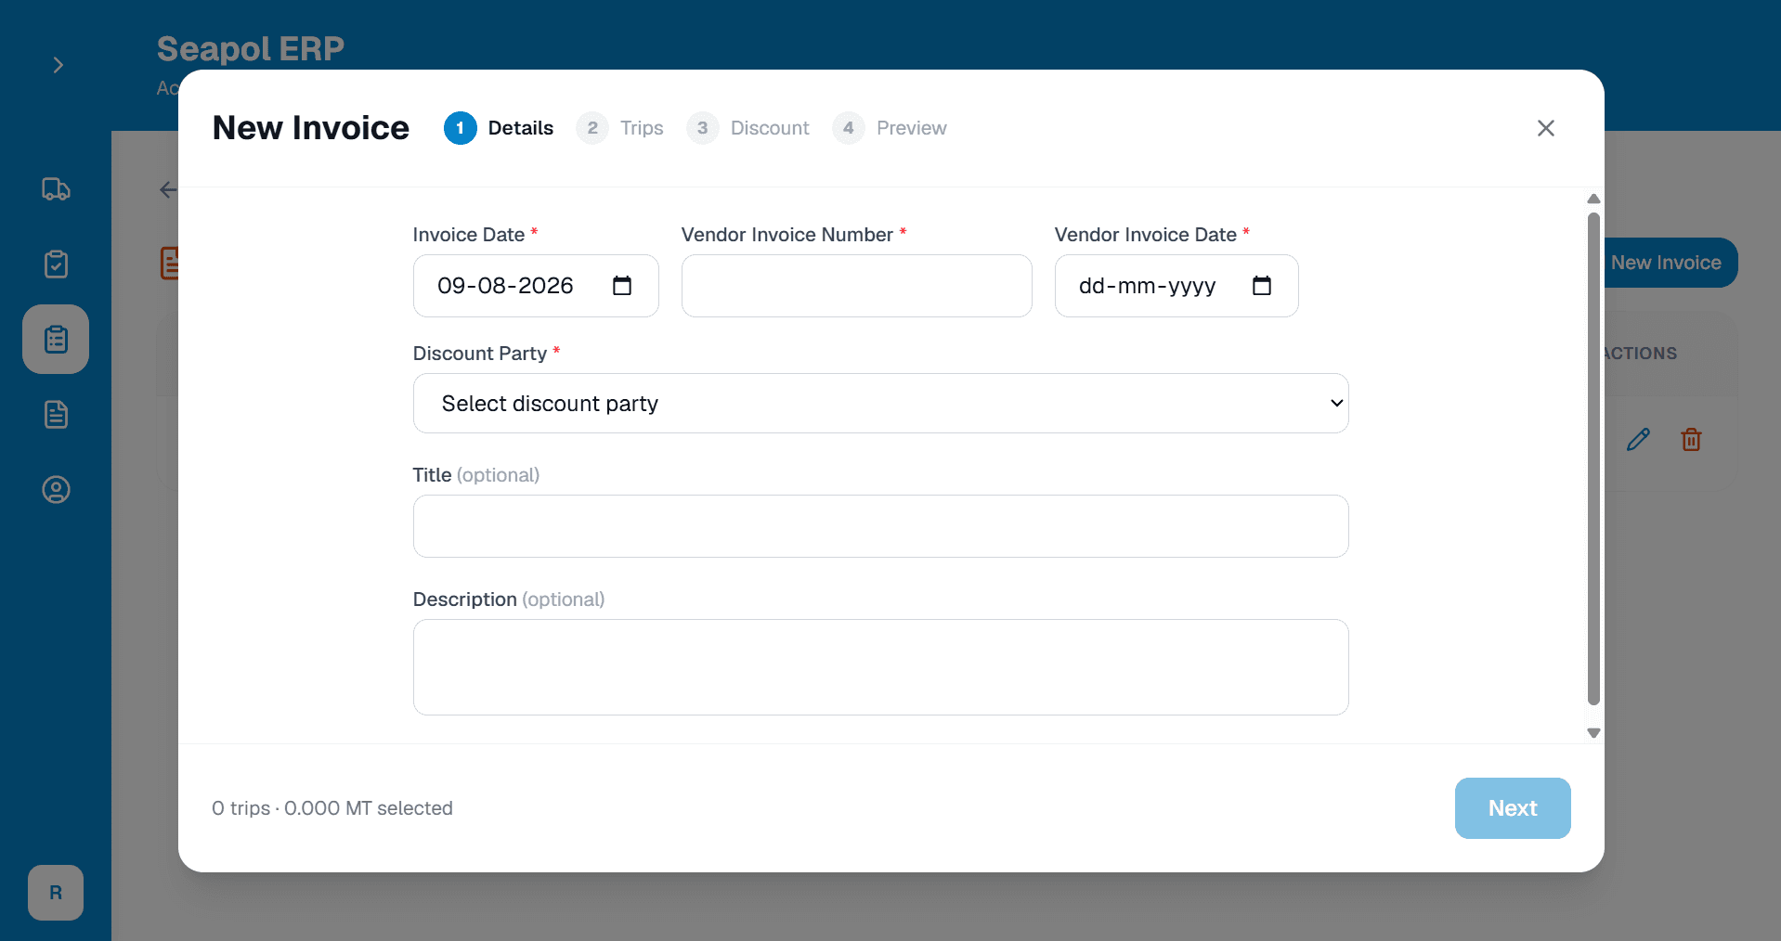This screenshot has width=1781, height=941.
Task: Focus the Vendor Invoice Number field
Action: 857,286
